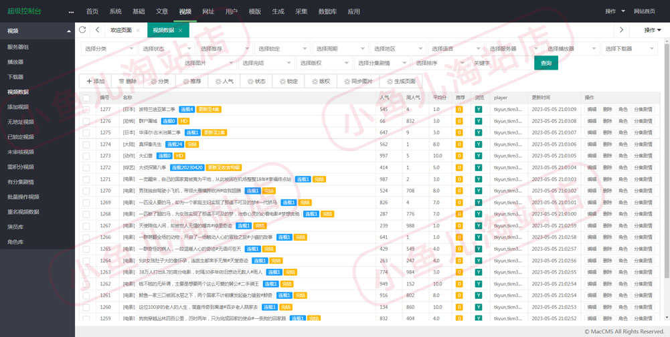Screen dimensions: 670x337
Task: Click the green 查询 button
Action: point(546,63)
